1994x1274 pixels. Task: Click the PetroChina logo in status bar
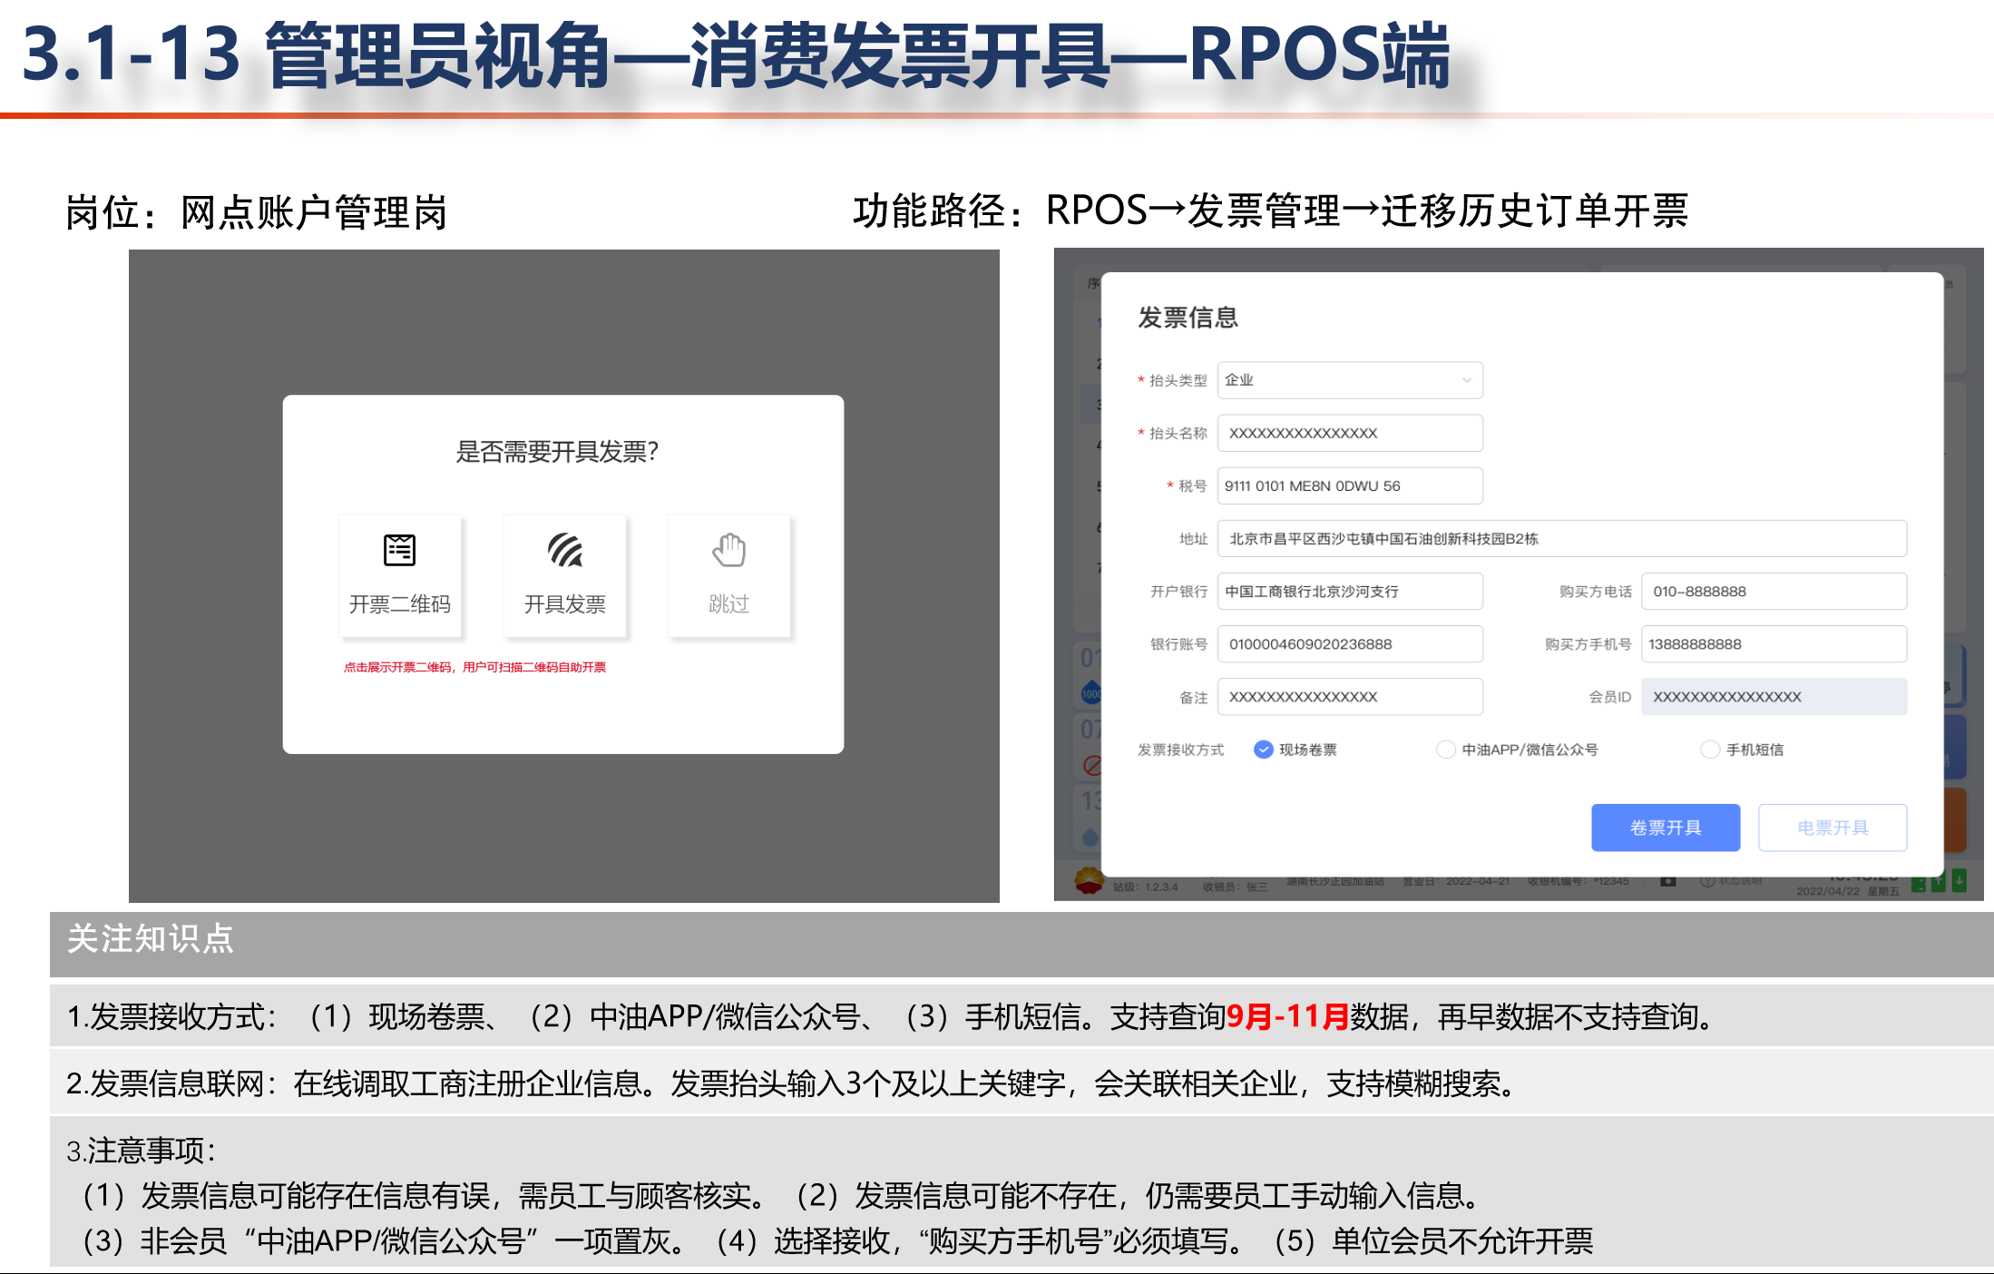click(x=1089, y=879)
